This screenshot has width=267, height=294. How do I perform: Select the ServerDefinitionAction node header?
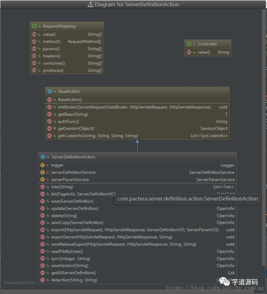coord(137,157)
